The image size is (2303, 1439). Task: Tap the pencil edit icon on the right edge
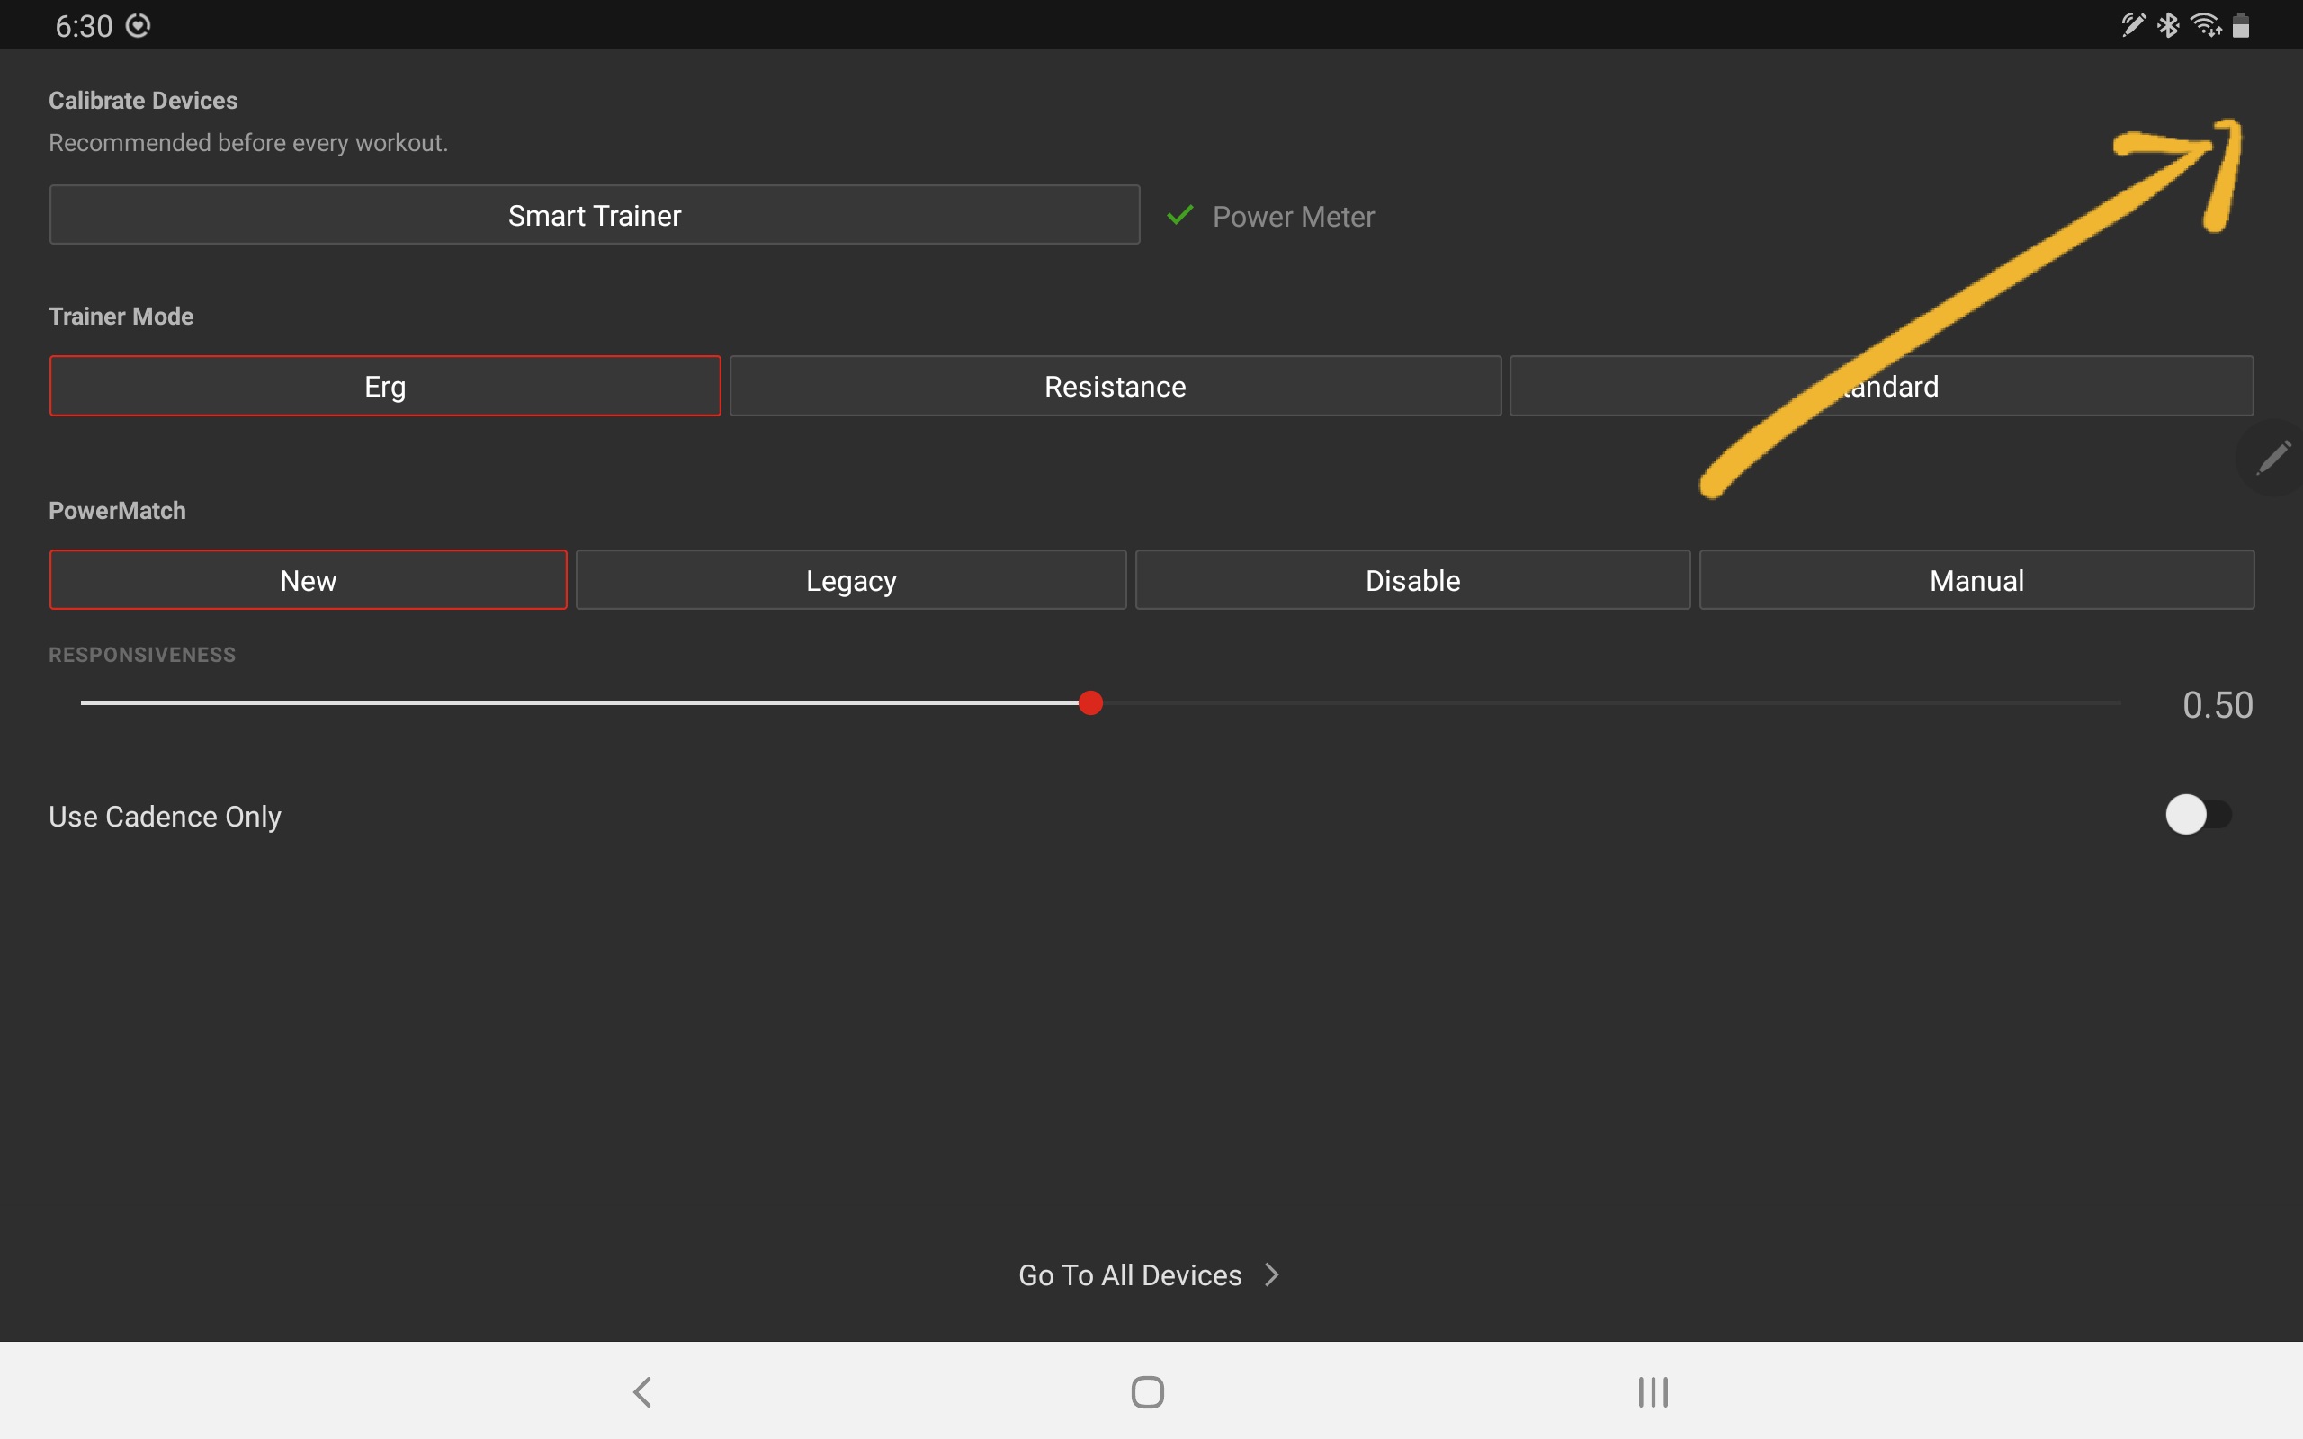coord(2273,458)
